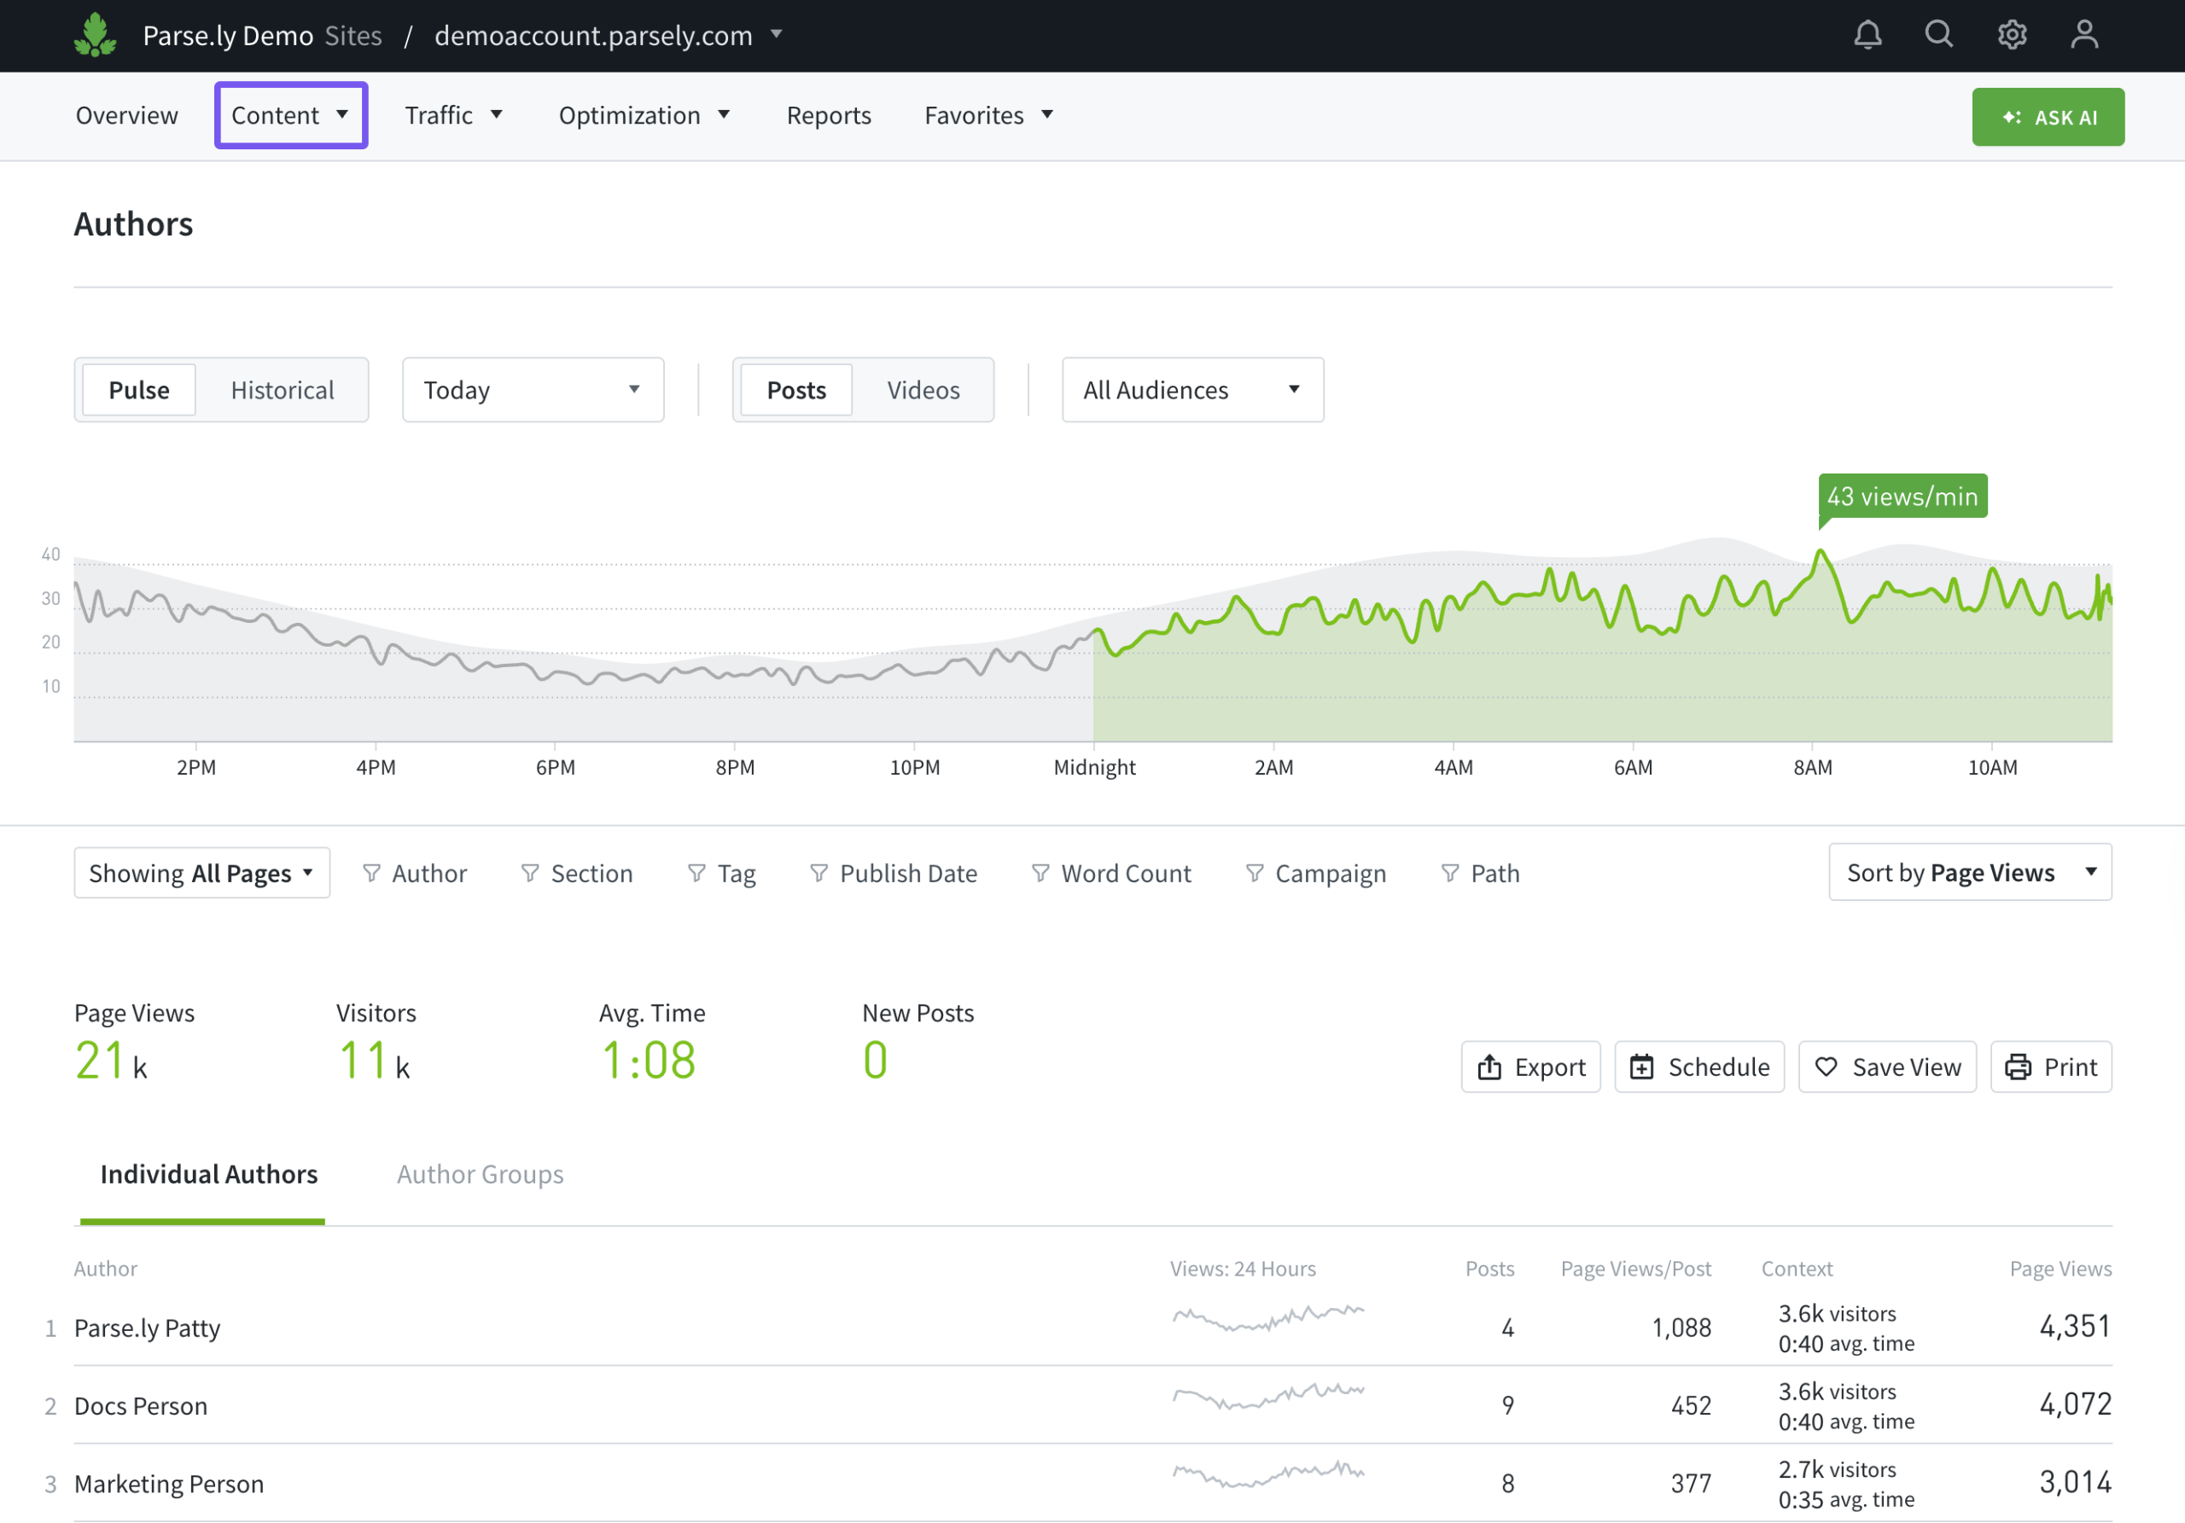Open the Today date range dropdown
This screenshot has width=2185, height=1523.
pyautogui.click(x=532, y=390)
